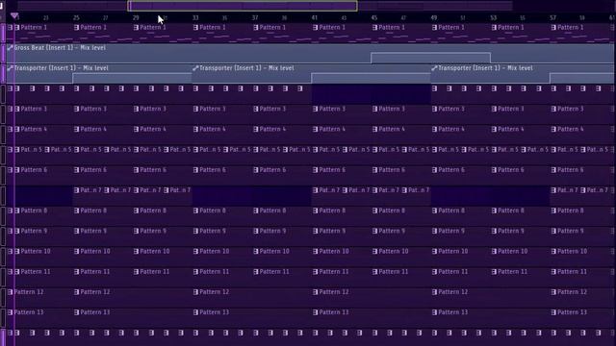The image size is (616, 346).
Task: Jump to bar 41 on timeline ruler
Action: pos(315,18)
